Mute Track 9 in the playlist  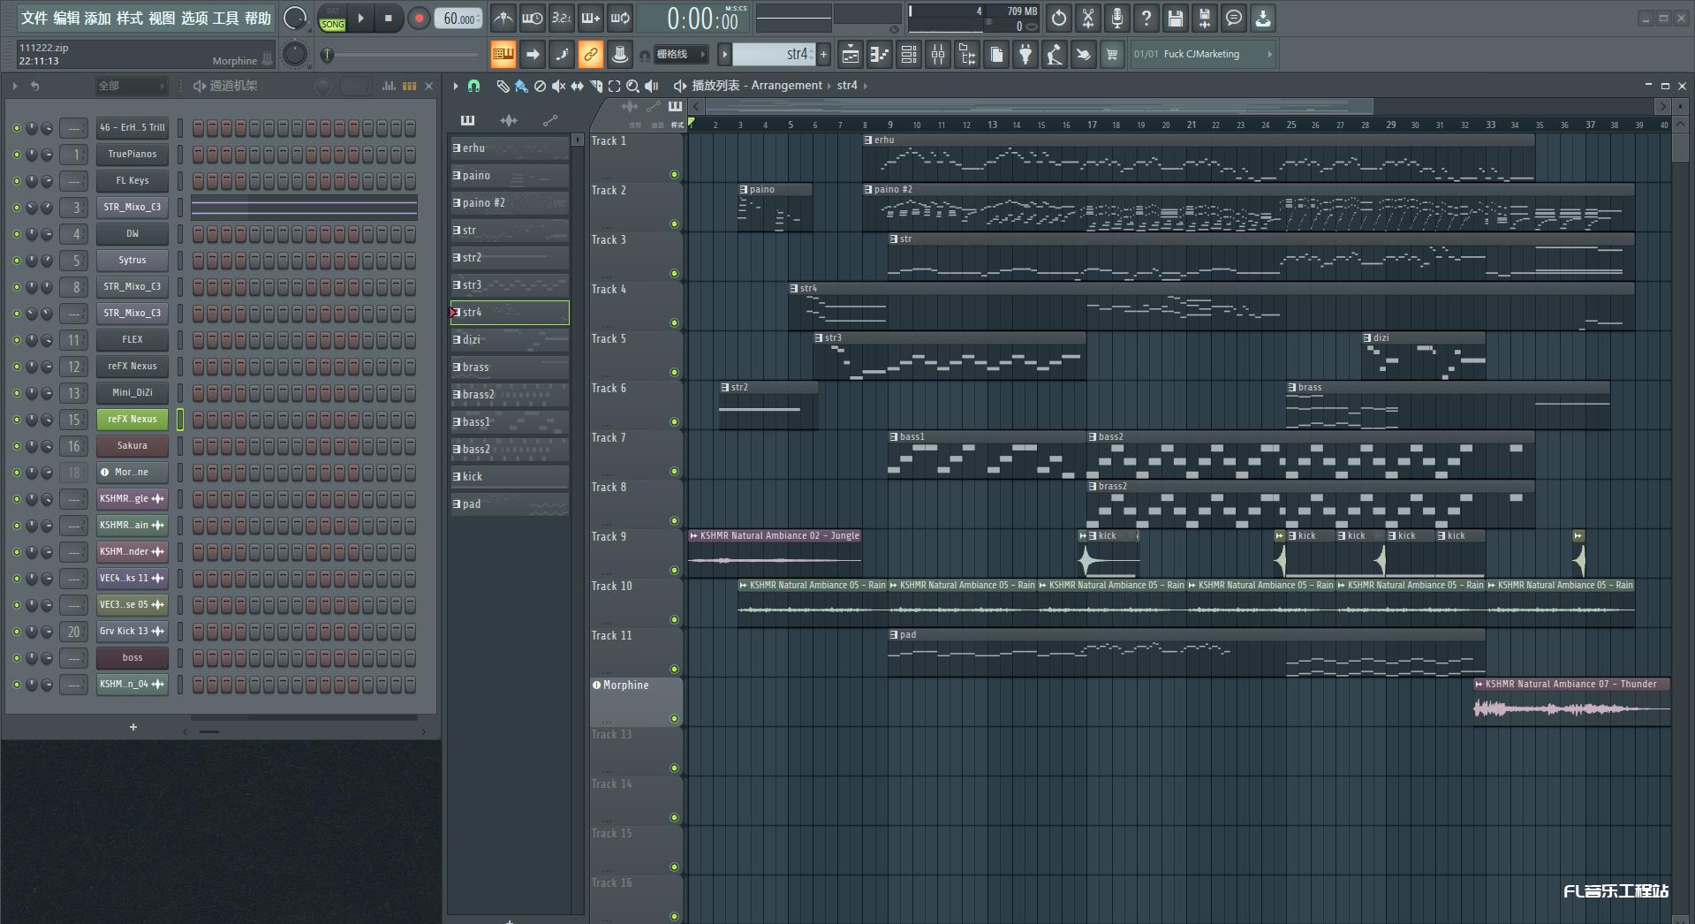click(x=674, y=571)
